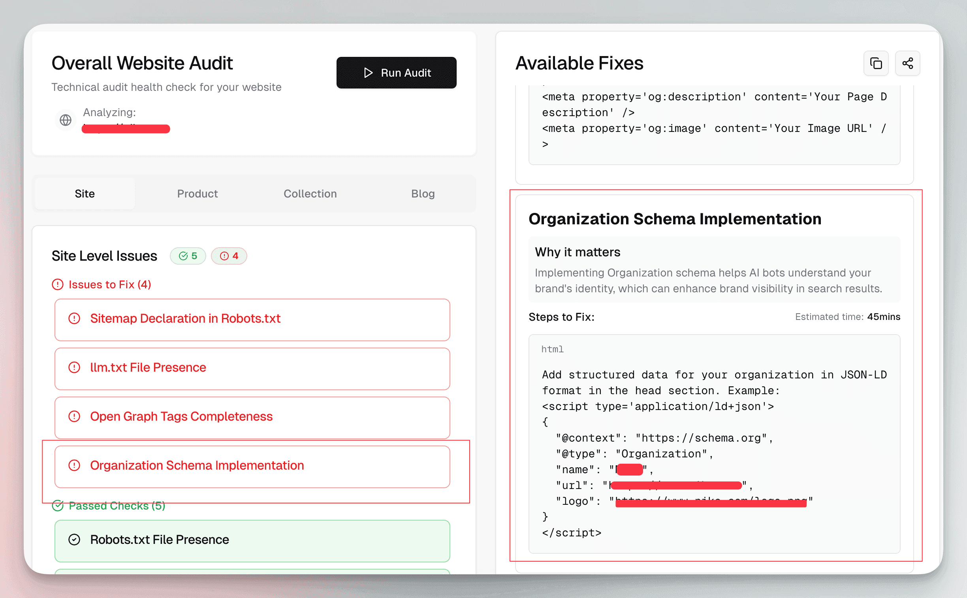
Task: Click the red issues count badge 4
Action: (229, 256)
